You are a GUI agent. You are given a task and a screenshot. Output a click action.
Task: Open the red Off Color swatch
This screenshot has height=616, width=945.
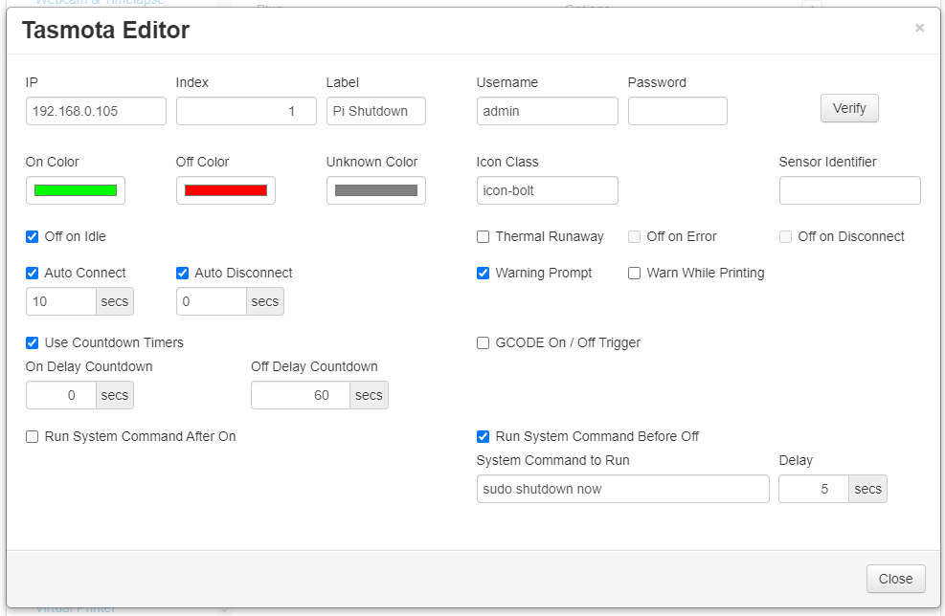[225, 190]
